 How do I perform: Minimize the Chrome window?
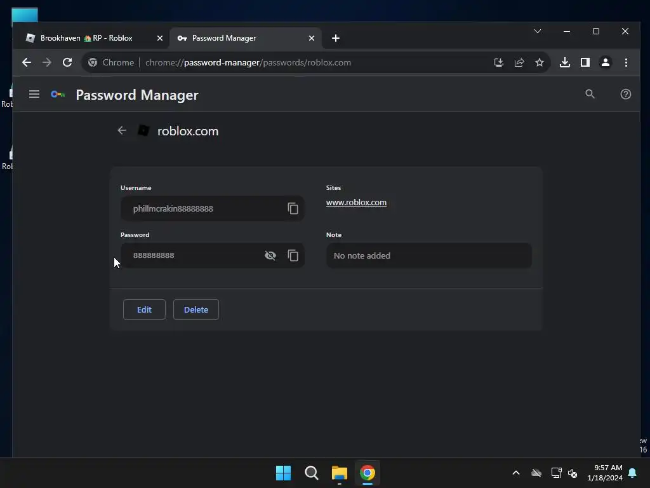pyautogui.click(x=567, y=31)
